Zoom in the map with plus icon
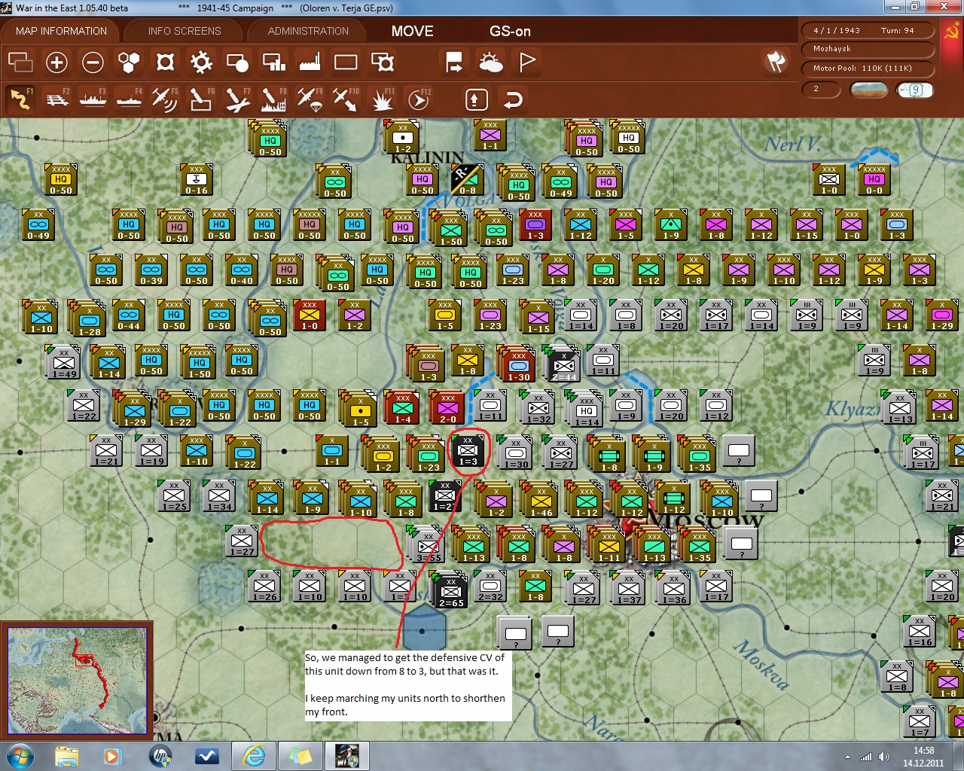Viewport: 964px width, 771px height. 56,62
